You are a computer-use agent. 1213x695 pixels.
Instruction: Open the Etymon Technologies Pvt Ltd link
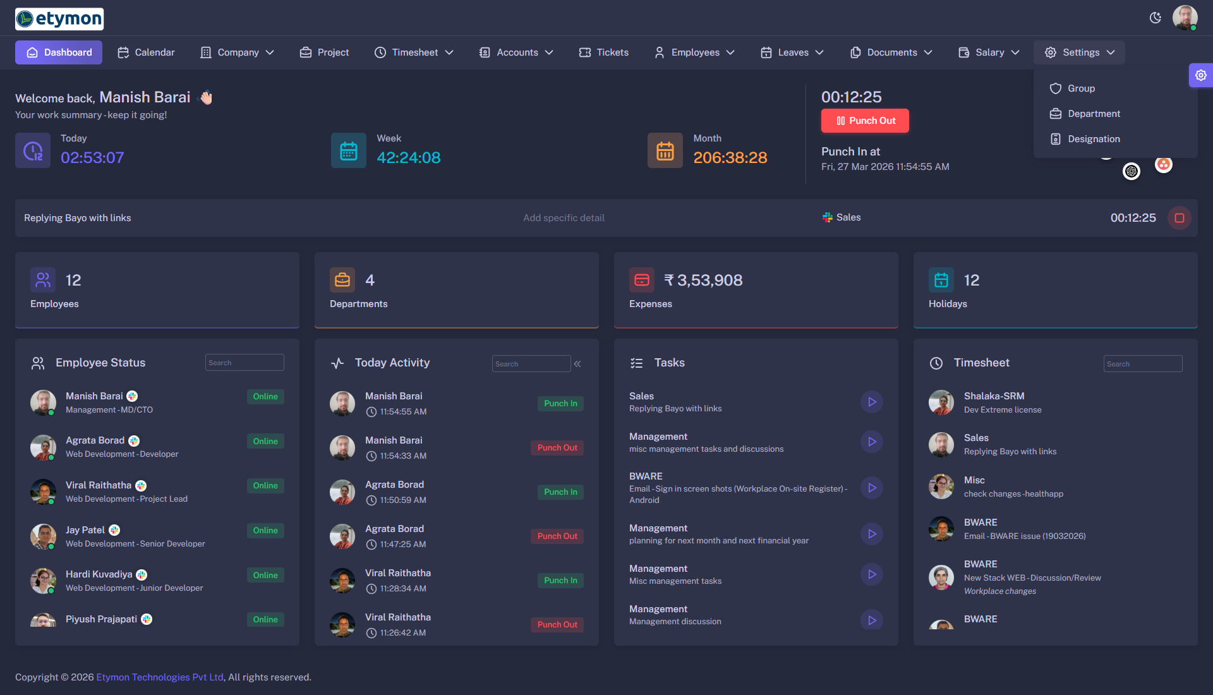[159, 677]
